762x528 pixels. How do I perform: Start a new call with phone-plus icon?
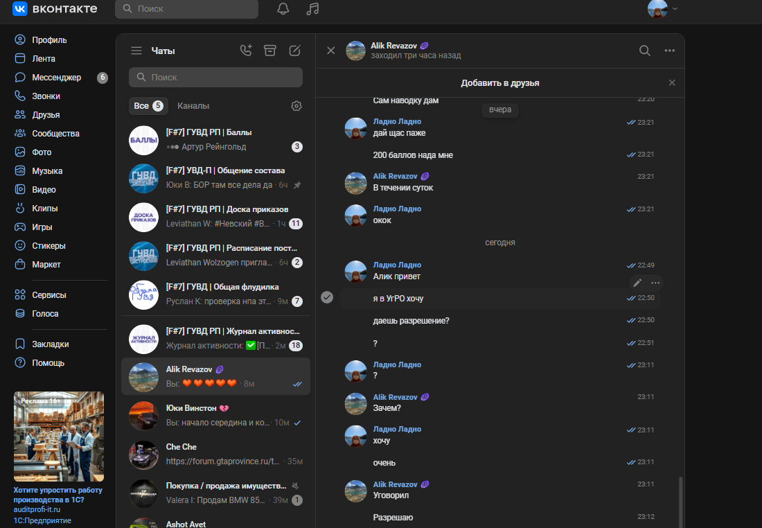coord(246,51)
